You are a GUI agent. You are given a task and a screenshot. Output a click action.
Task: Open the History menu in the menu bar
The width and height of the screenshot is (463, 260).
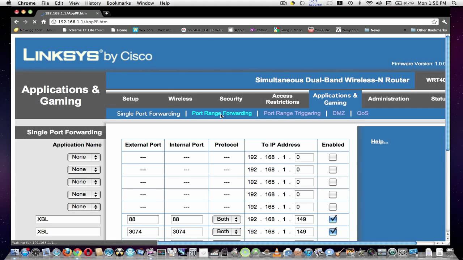[x=93, y=3]
